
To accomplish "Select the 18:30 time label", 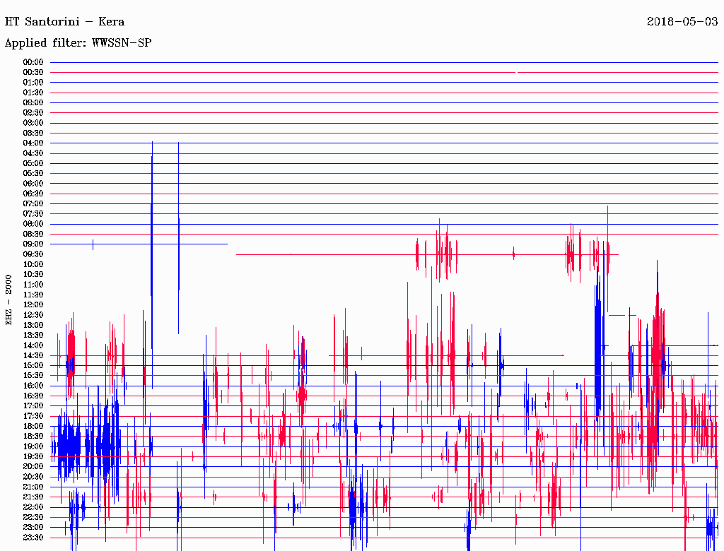I will click(x=33, y=436).
